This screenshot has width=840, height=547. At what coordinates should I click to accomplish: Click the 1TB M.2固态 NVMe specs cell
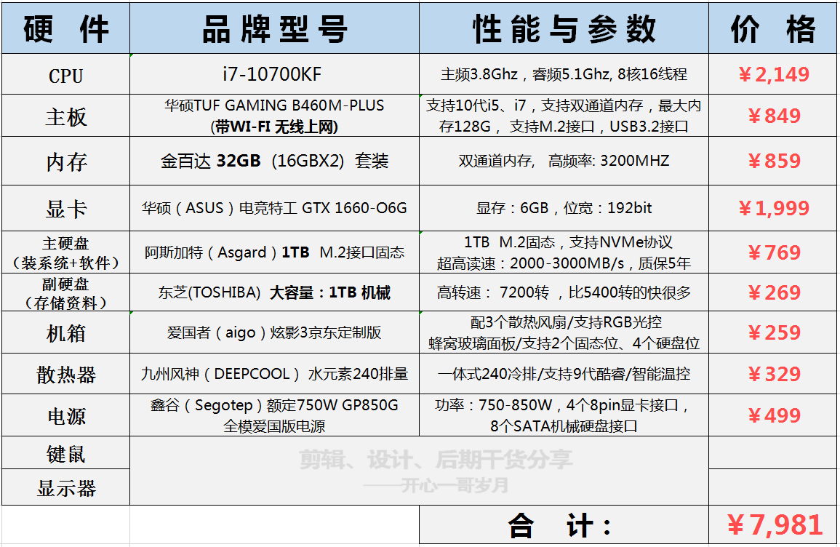[x=564, y=252]
